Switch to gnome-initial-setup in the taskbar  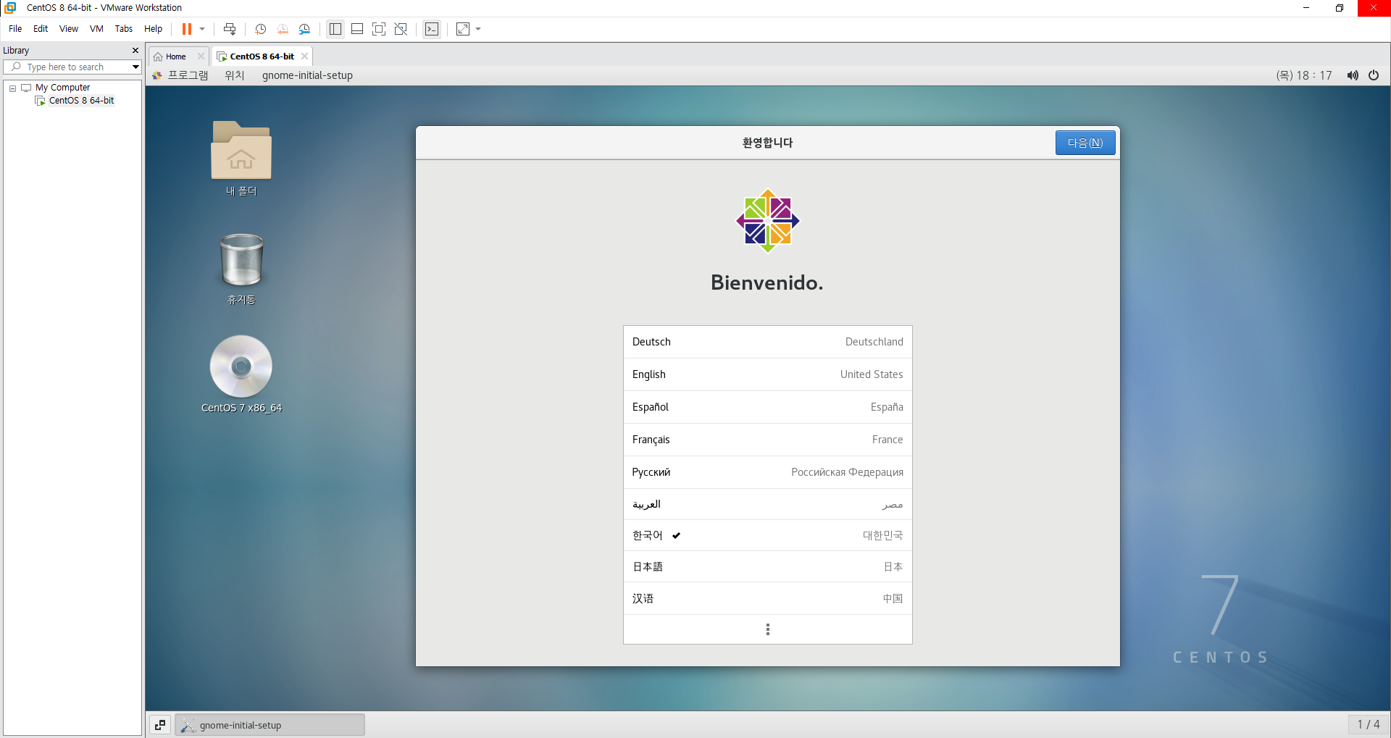(270, 725)
